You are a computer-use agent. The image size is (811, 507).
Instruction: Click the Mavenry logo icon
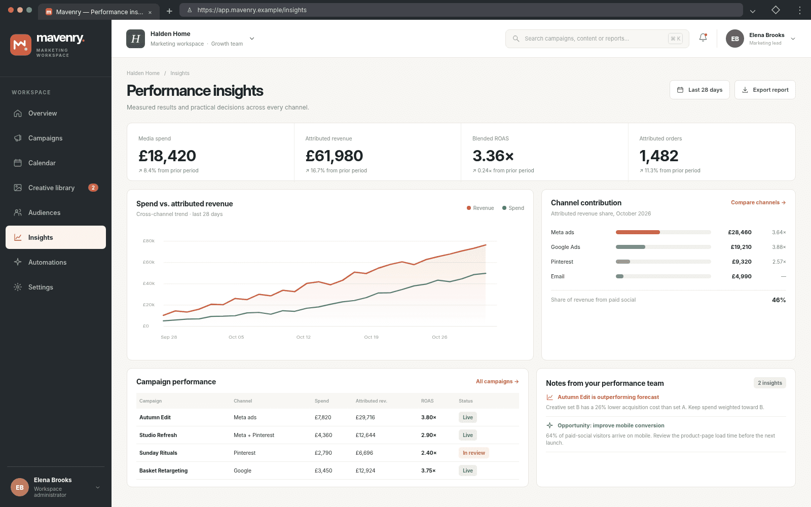point(21,45)
